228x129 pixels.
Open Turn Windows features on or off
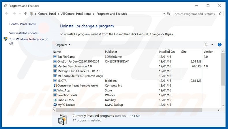(28, 41)
